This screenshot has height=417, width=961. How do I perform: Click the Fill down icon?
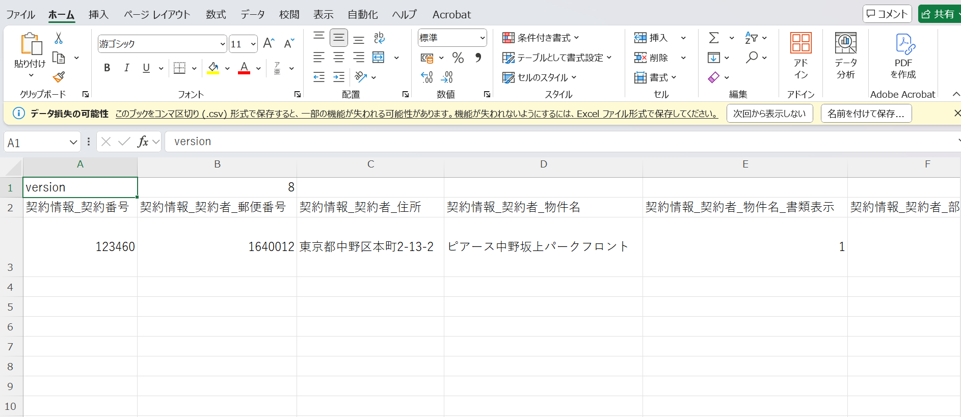[x=714, y=58]
